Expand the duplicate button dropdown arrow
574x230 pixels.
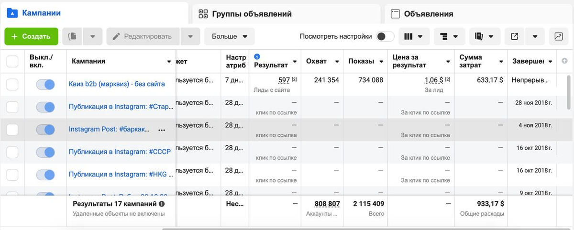93,36
